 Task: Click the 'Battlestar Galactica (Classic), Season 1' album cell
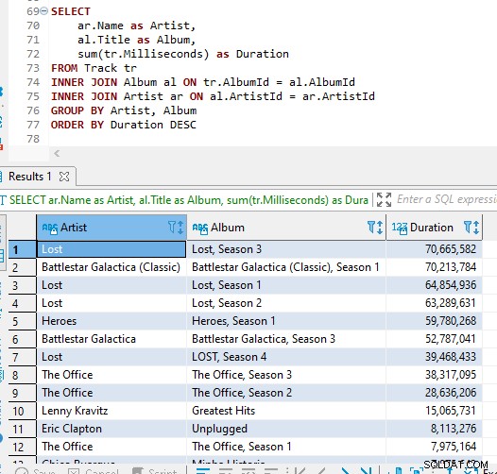click(x=286, y=267)
